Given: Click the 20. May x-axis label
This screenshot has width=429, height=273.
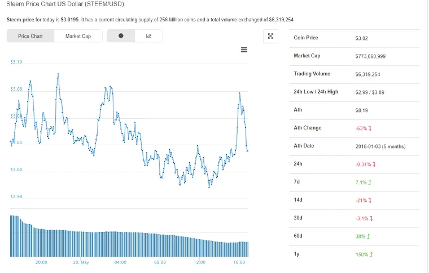Looking at the screenshot, I should pos(81,262).
